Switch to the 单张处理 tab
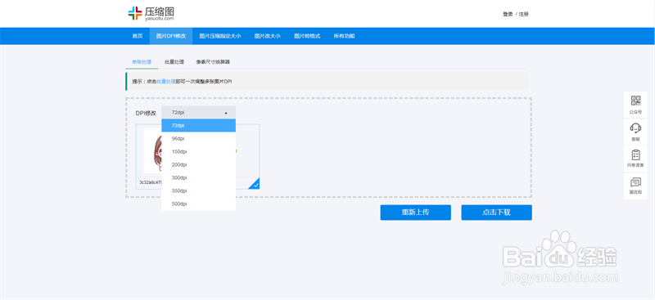 click(x=142, y=62)
